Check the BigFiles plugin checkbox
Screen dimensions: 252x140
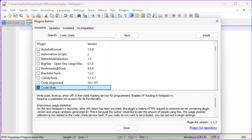pos(38,64)
